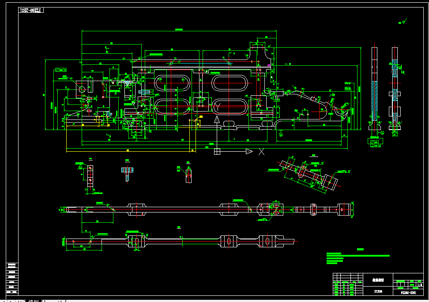Select the part name text above HT200
The image size is (429, 302).
click(378, 280)
